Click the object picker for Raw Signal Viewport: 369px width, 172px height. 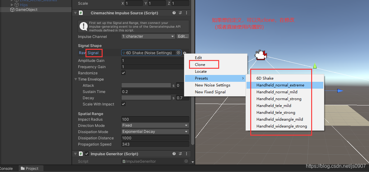point(178,53)
